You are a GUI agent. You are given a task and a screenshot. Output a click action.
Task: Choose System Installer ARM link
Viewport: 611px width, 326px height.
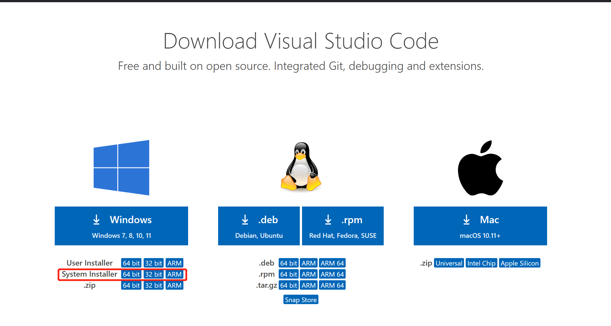[174, 274]
